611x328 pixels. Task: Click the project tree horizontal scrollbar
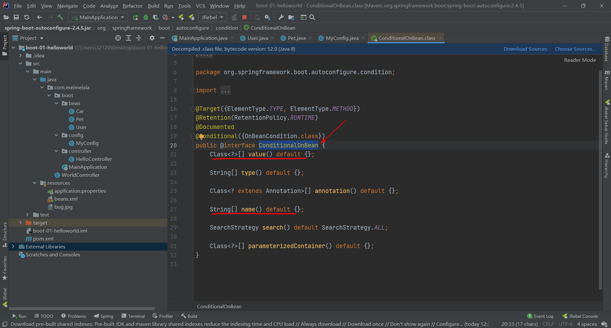click(x=82, y=309)
